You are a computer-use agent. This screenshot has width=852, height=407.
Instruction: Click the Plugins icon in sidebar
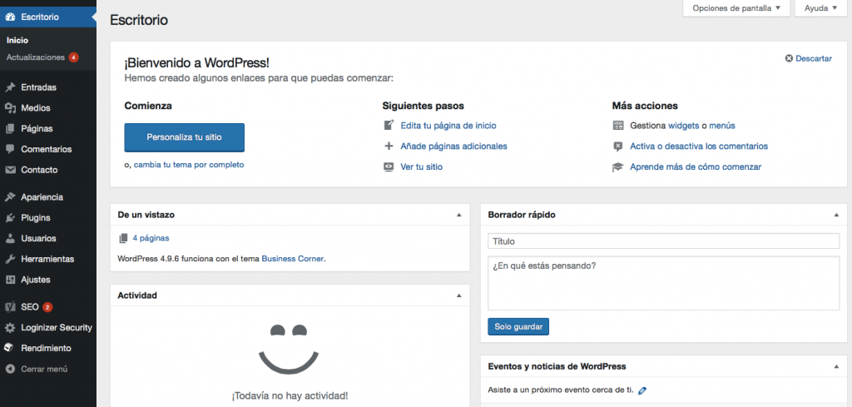point(10,217)
